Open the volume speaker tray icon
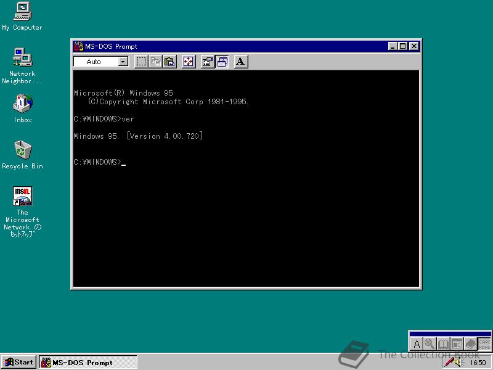Viewport: 493px width, 370px height. (x=458, y=363)
